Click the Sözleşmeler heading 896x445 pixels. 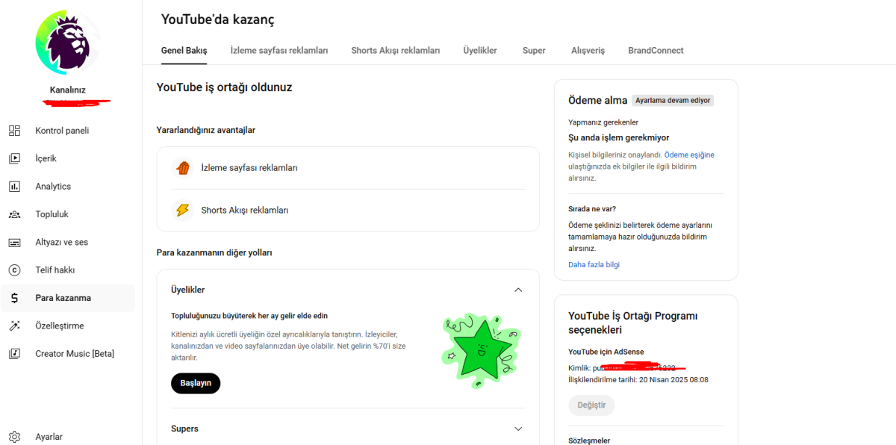point(589,441)
